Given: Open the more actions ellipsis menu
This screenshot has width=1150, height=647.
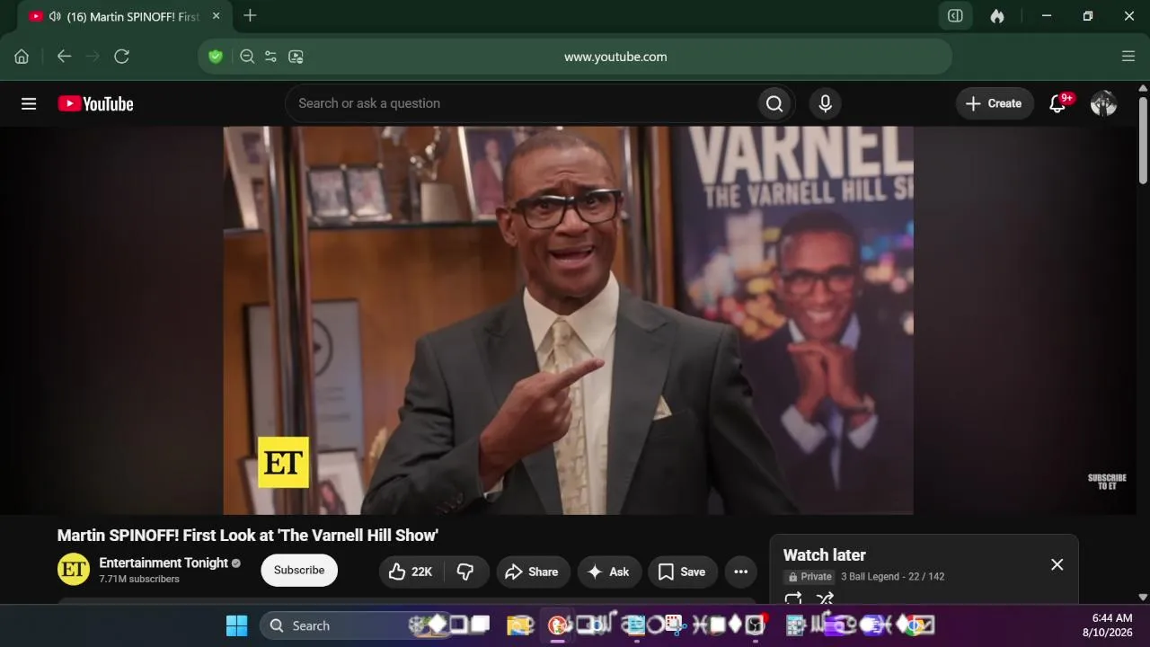Looking at the screenshot, I should pyautogui.click(x=740, y=572).
